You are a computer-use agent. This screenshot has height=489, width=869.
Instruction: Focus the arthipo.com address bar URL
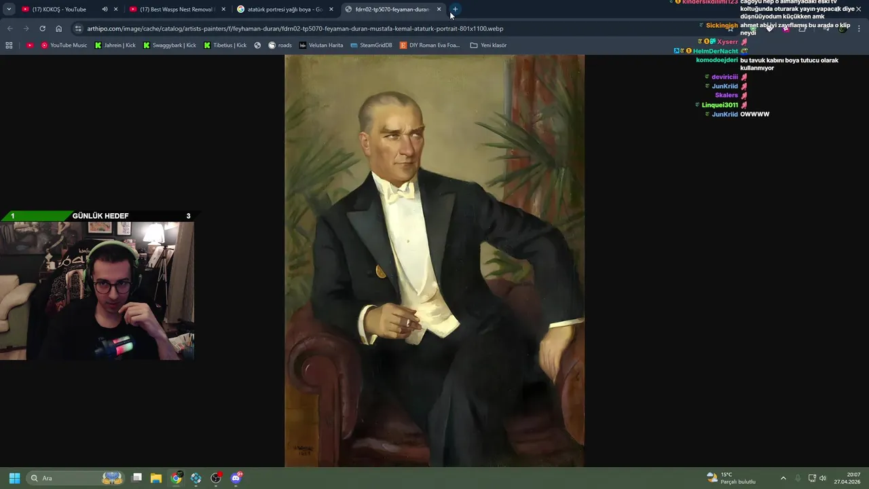(x=295, y=29)
